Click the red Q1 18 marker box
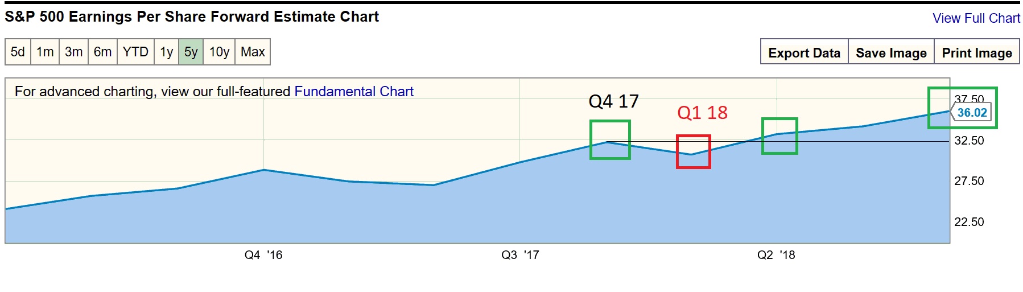This screenshot has width=1023, height=292. coord(693,152)
